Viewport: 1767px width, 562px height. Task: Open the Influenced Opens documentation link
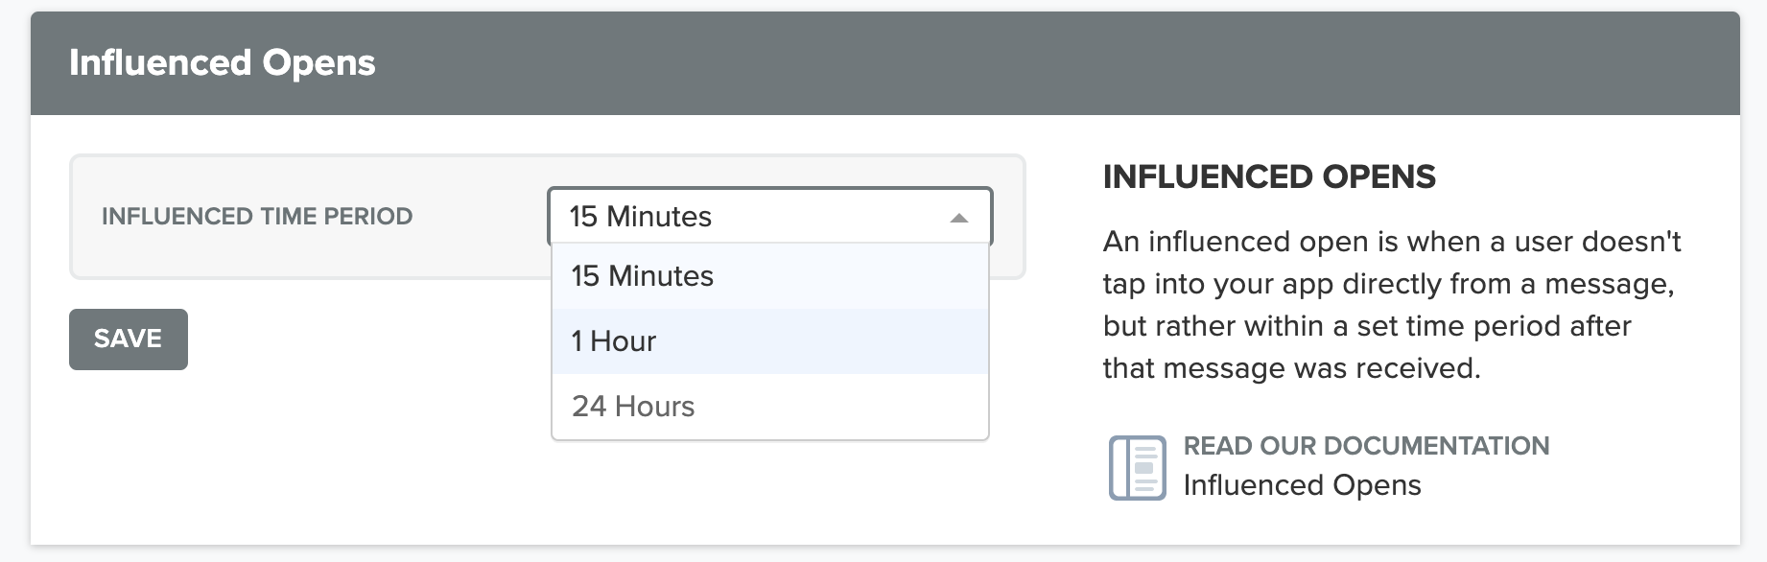pyautogui.click(x=1302, y=485)
